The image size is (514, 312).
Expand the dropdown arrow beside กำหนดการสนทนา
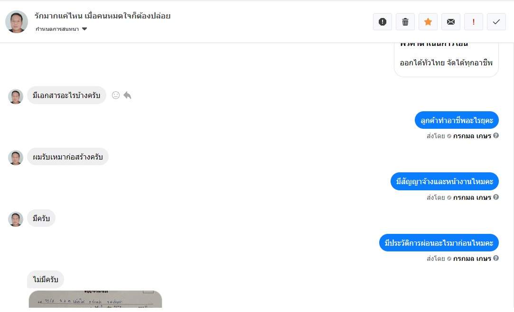(x=84, y=29)
